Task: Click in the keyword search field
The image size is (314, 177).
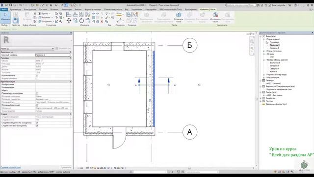Action: pyautogui.click(x=241, y=5)
